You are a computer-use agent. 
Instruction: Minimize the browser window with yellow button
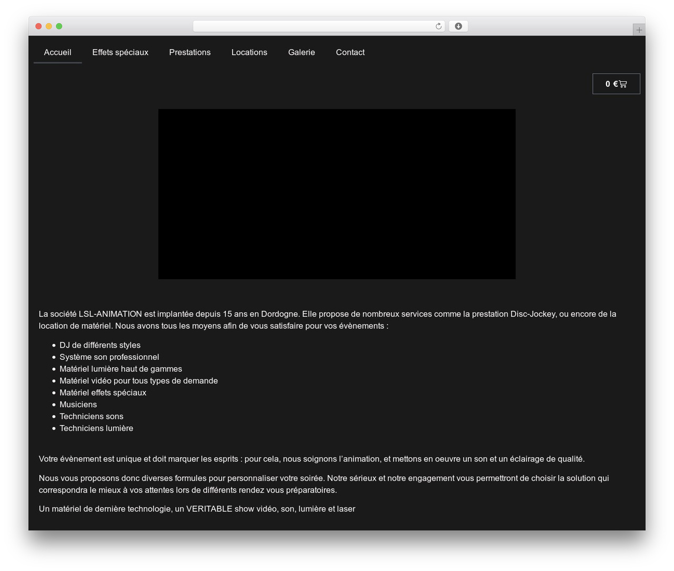click(x=49, y=26)
